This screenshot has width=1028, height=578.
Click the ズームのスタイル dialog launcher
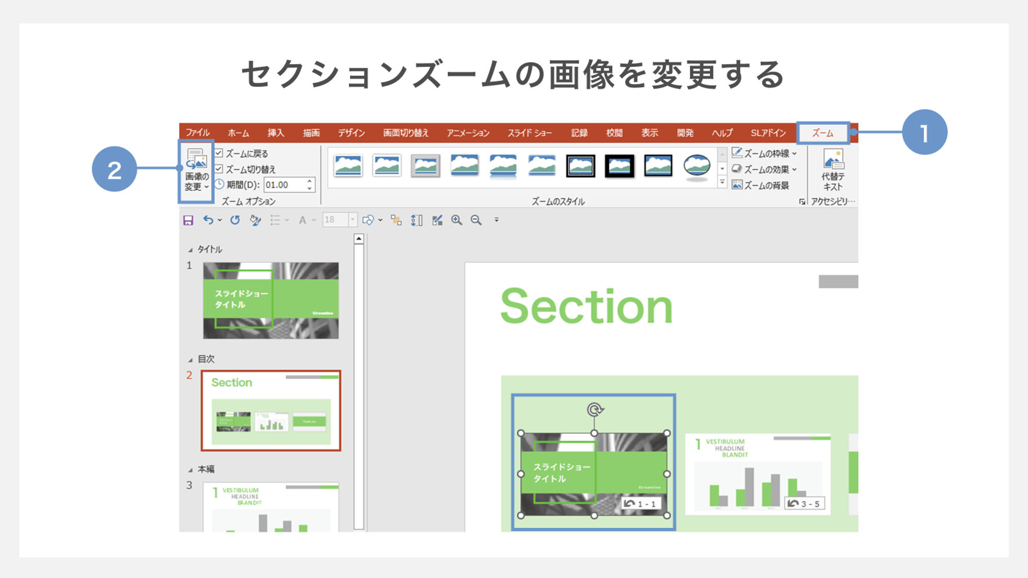(802, 202)
